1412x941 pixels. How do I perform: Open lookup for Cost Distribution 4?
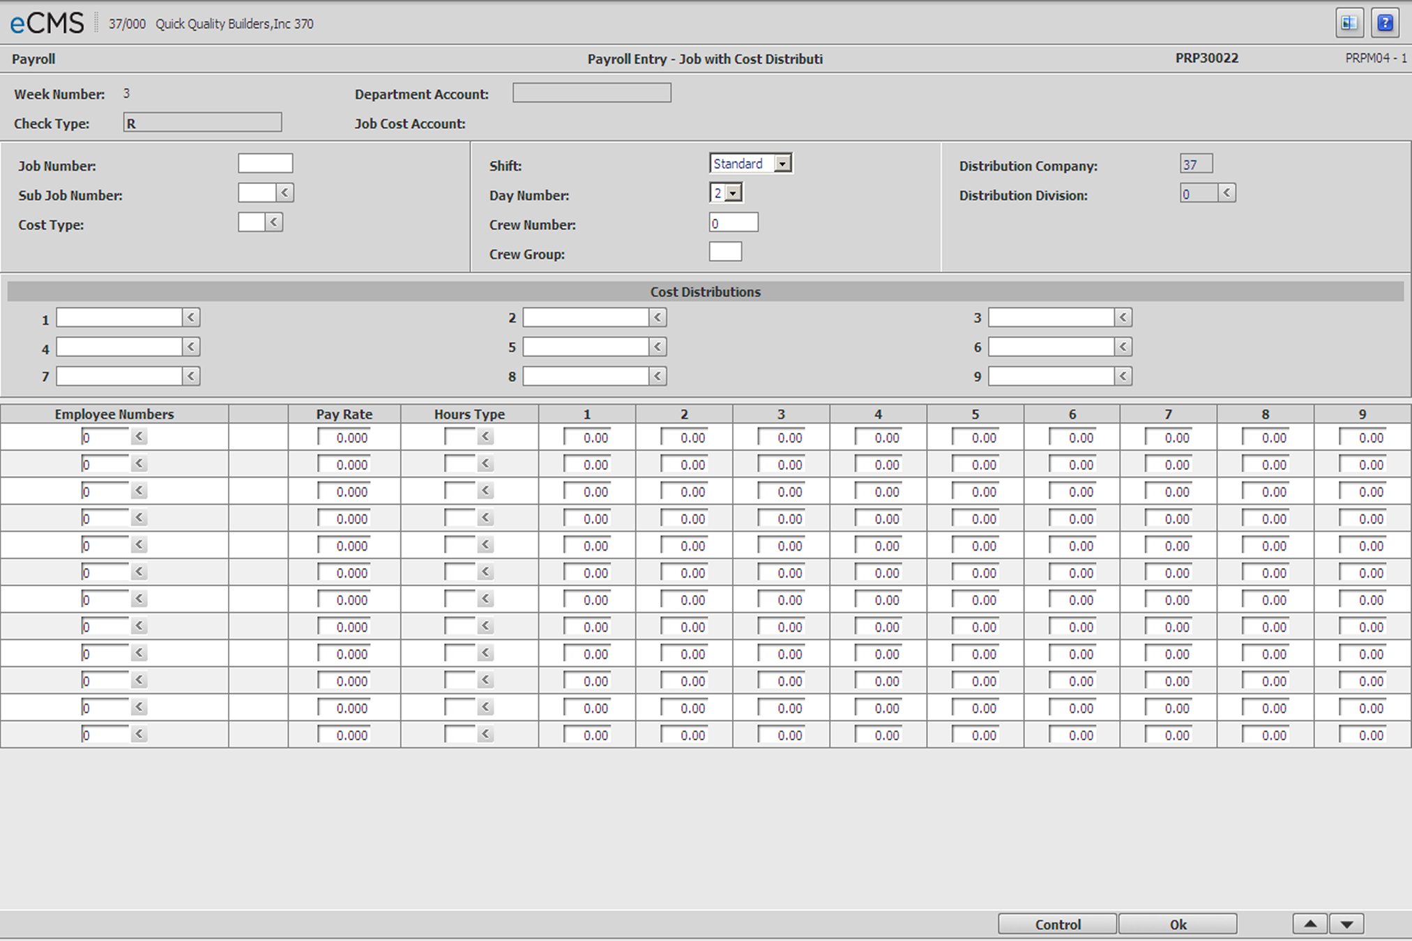(191, 346)
